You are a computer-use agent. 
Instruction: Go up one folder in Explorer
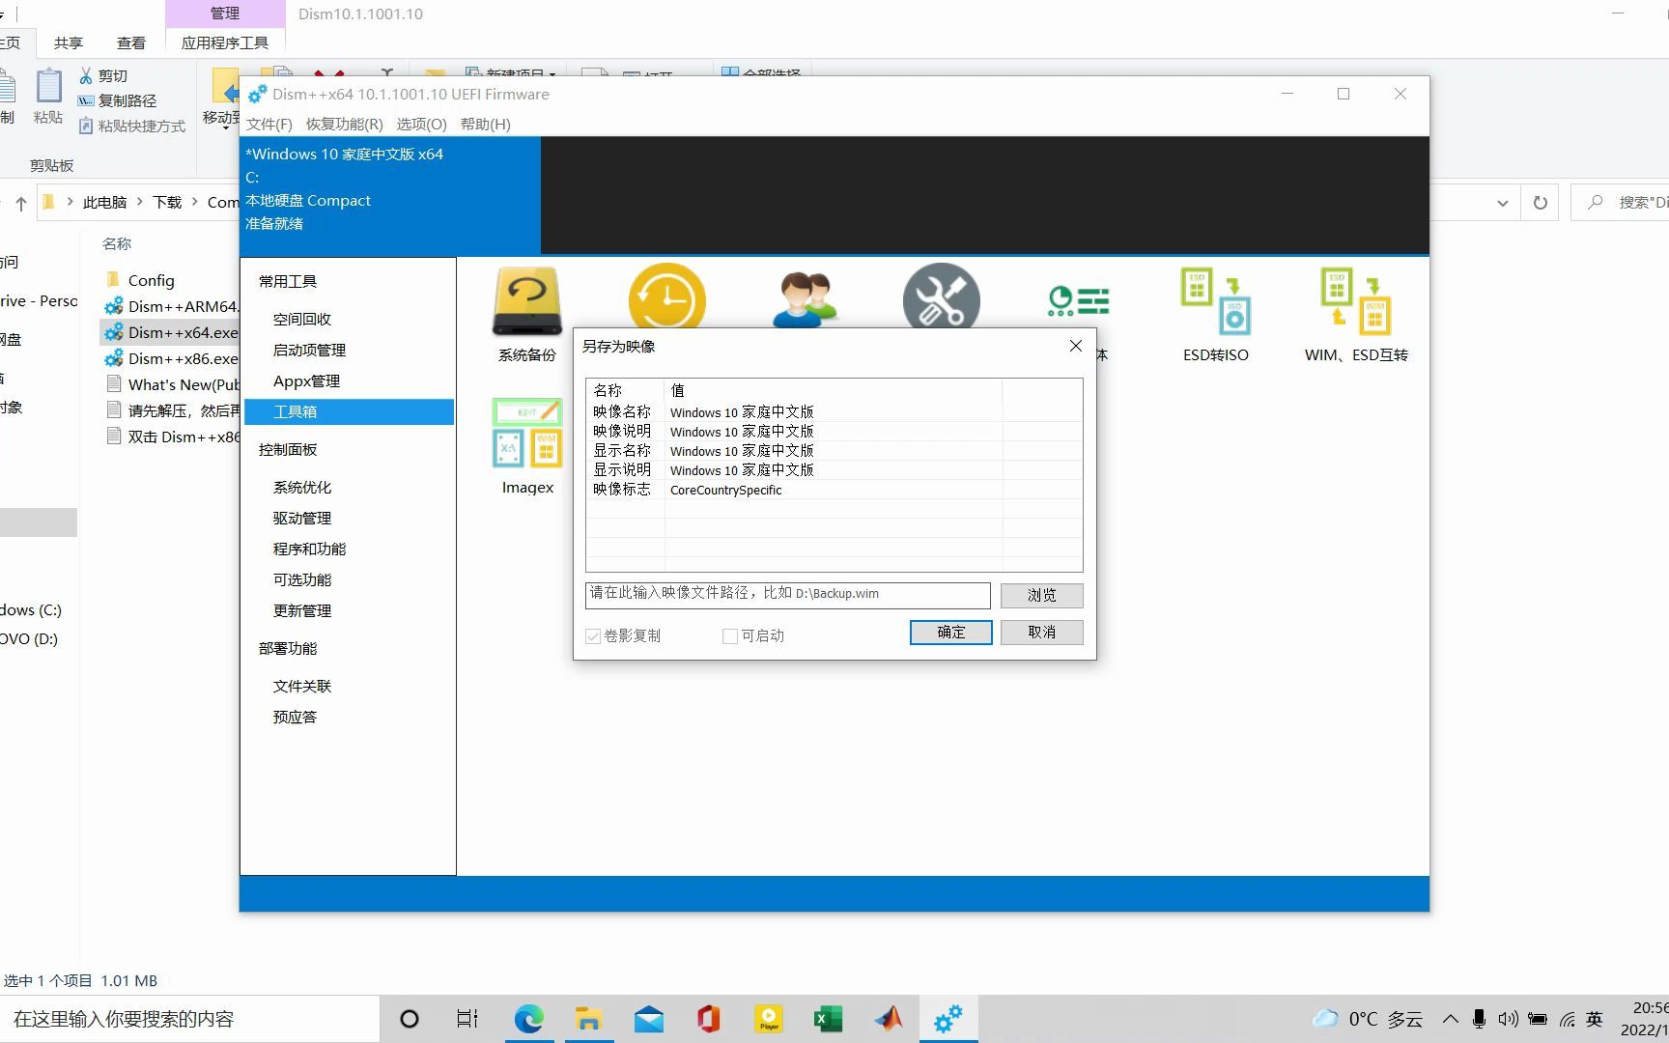(x=21, y=203)
